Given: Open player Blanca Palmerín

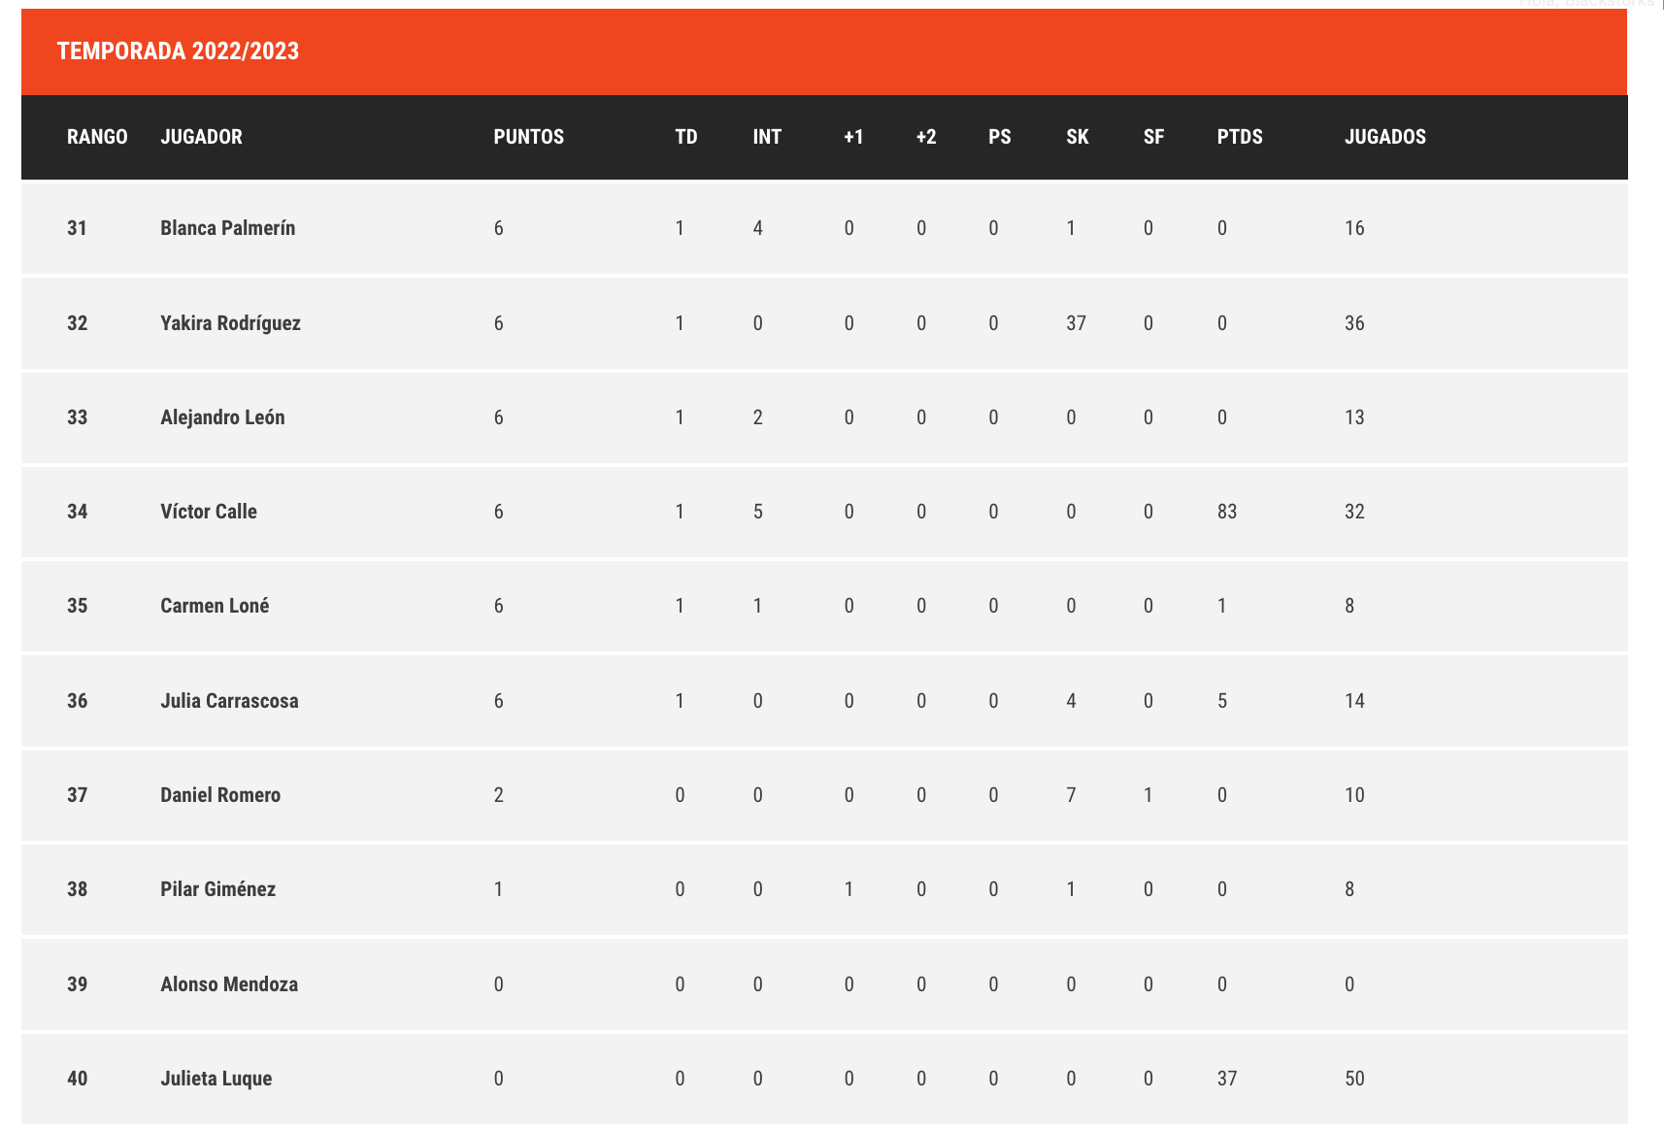Looking at the screenshot, I should [x=227, y=228].
